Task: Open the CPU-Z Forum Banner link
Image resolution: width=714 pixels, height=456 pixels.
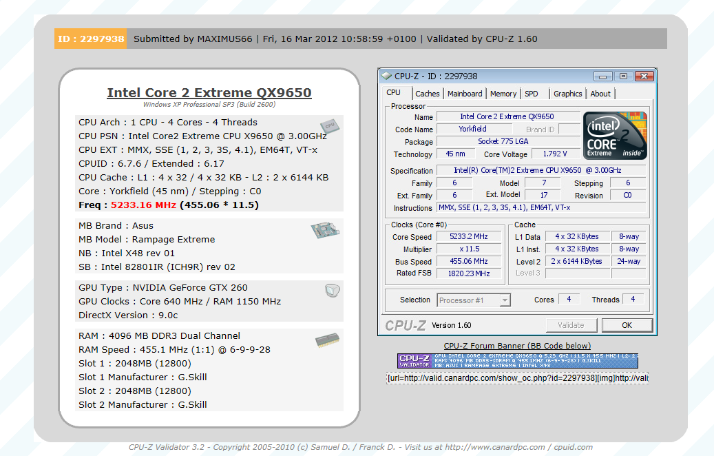Action: click(517, 346)
